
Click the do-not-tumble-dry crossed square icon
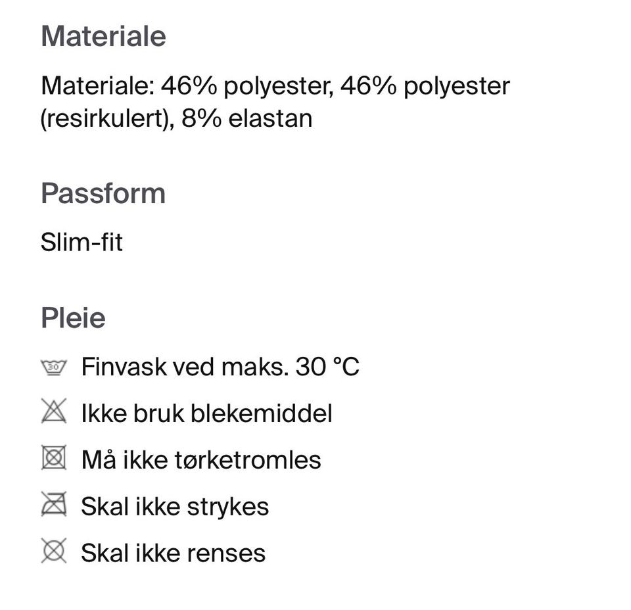[54, 458]
